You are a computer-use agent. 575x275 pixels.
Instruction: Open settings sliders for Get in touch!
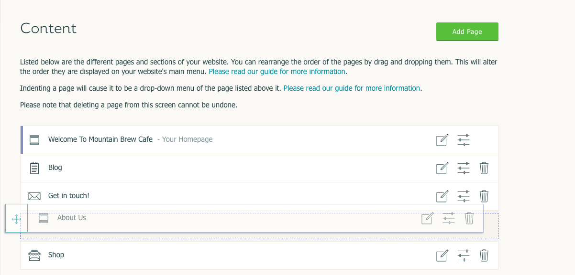(x=464, y=196)
